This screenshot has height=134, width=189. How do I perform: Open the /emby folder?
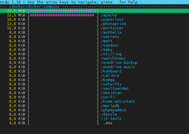[107, 50]
